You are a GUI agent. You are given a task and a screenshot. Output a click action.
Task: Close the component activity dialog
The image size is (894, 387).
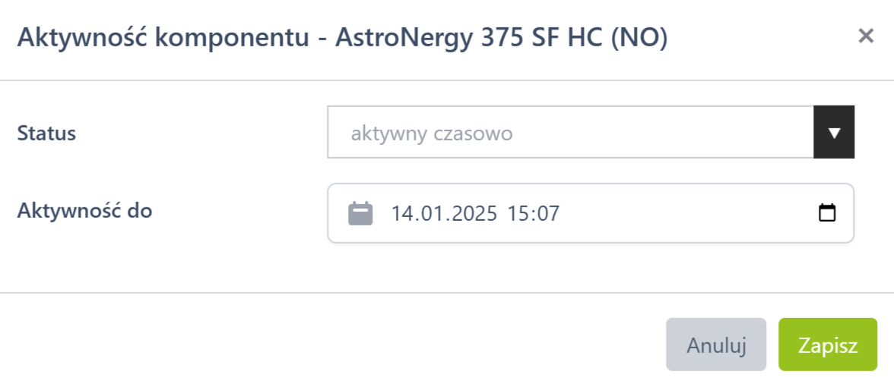865,36
